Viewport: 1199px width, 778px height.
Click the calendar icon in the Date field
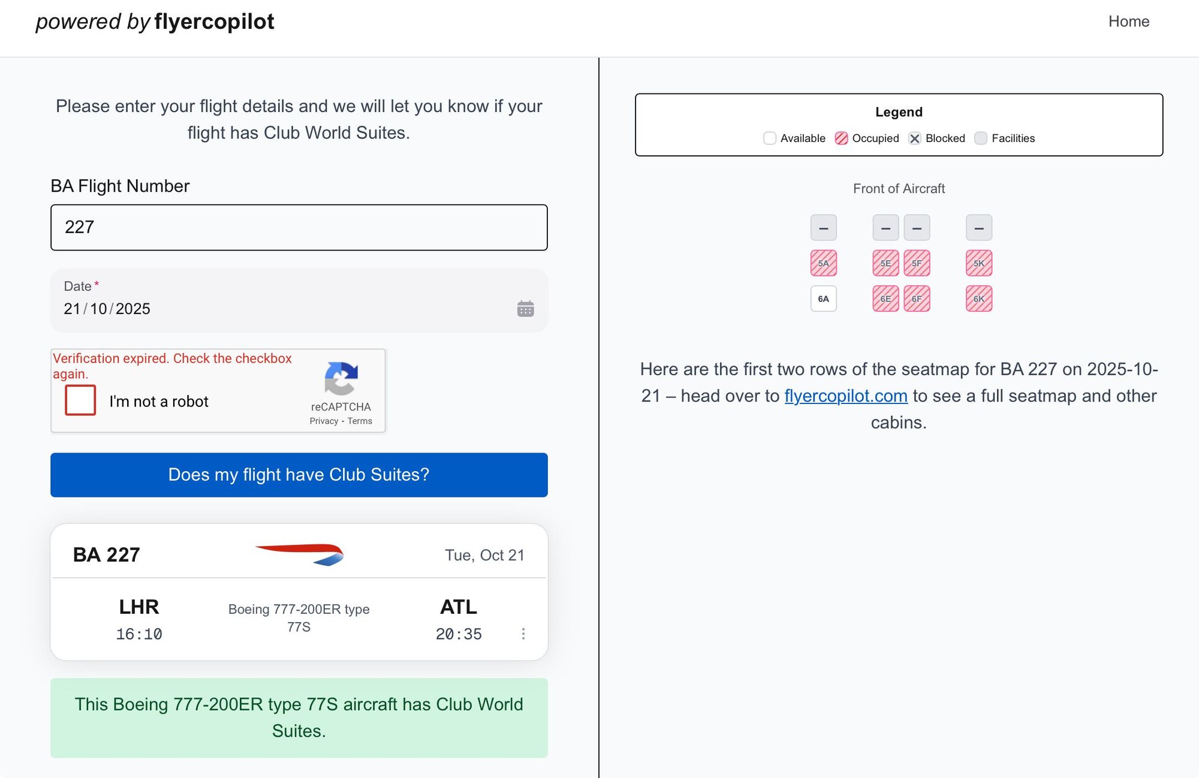point(525,308)
